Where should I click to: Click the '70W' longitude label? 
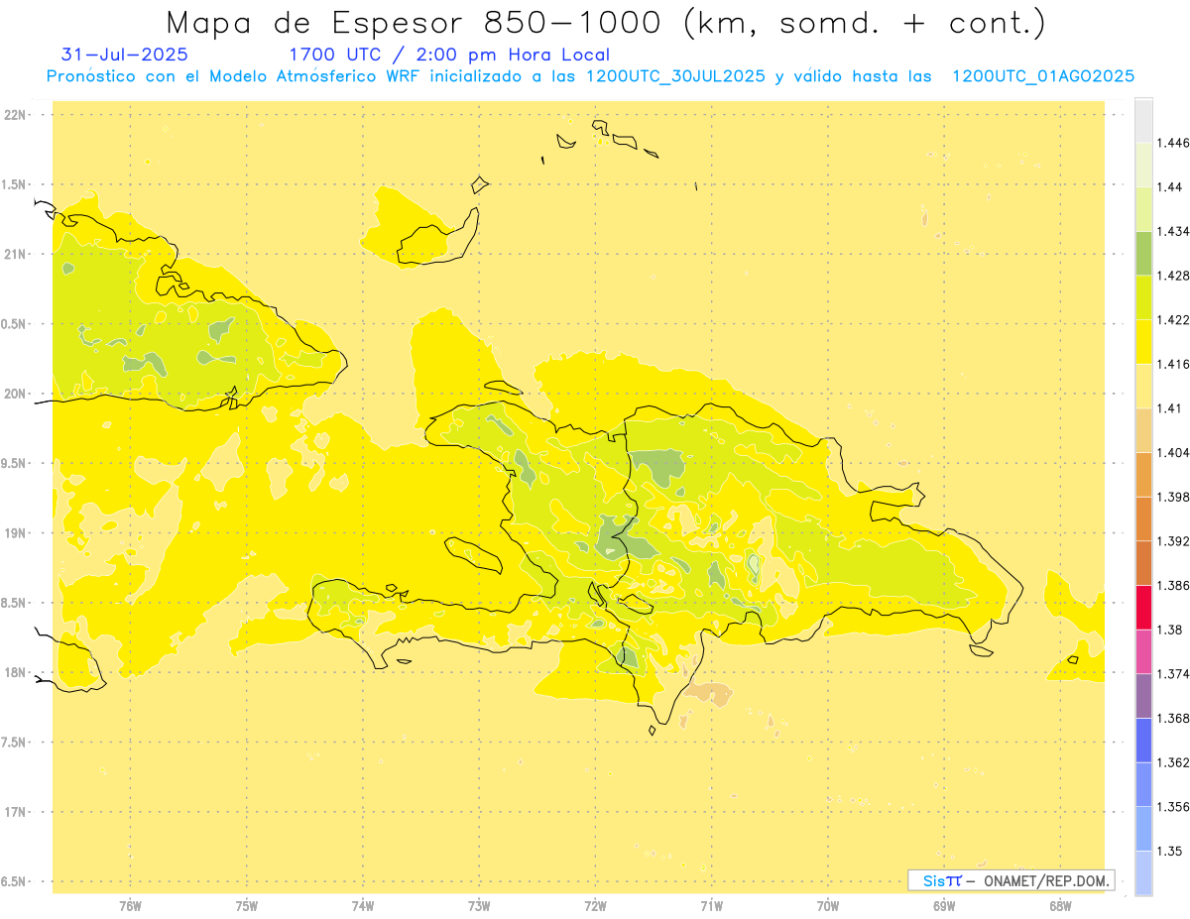click(x=828, y=905)
